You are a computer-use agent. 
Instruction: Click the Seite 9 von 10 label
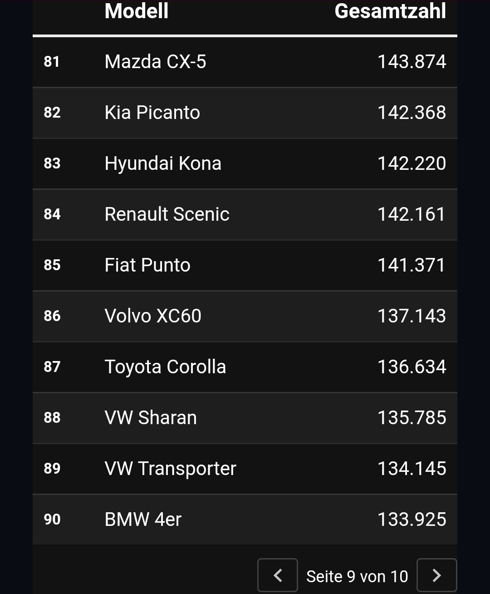click(357, 576)
